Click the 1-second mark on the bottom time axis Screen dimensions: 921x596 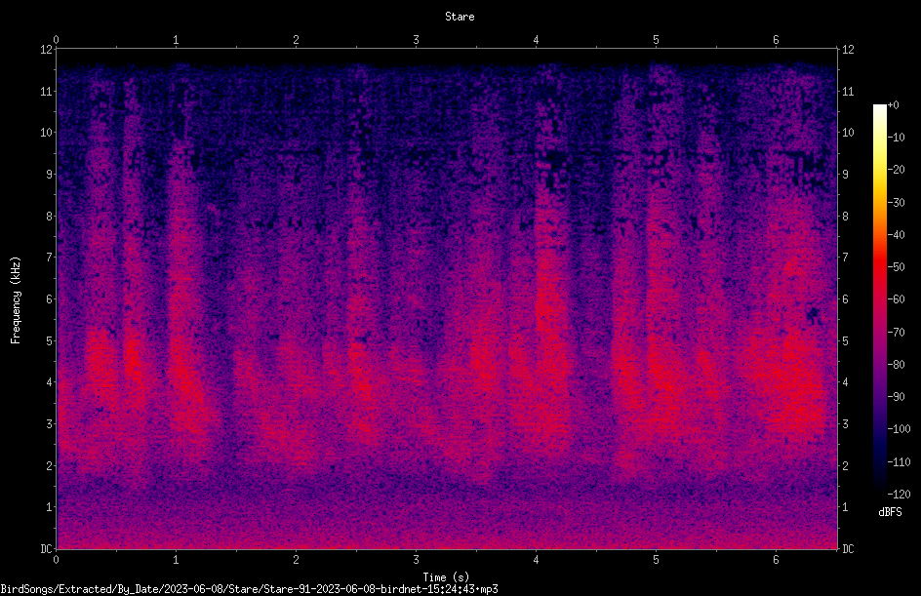[176, 560]
